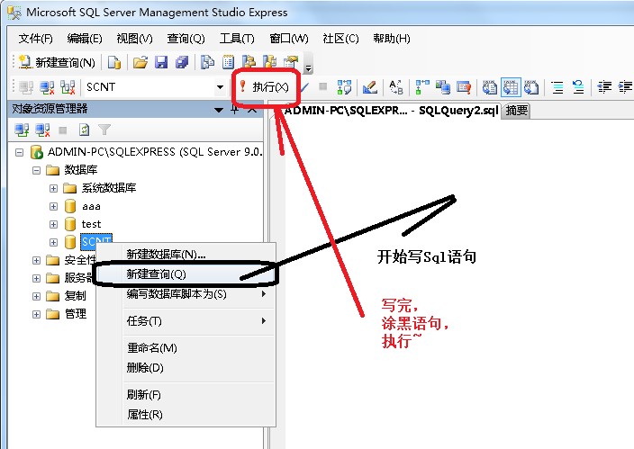The width and height of the screenshot is (634, 449).
Task: Open 任务(T) submenu in context menu
Action: point(186,321)
